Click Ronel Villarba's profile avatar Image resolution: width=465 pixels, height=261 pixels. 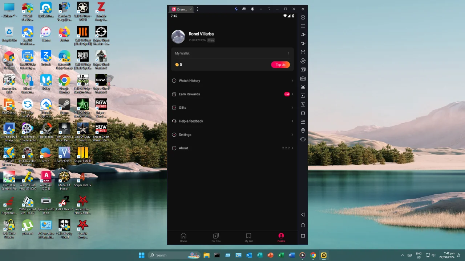click(178, 37)
